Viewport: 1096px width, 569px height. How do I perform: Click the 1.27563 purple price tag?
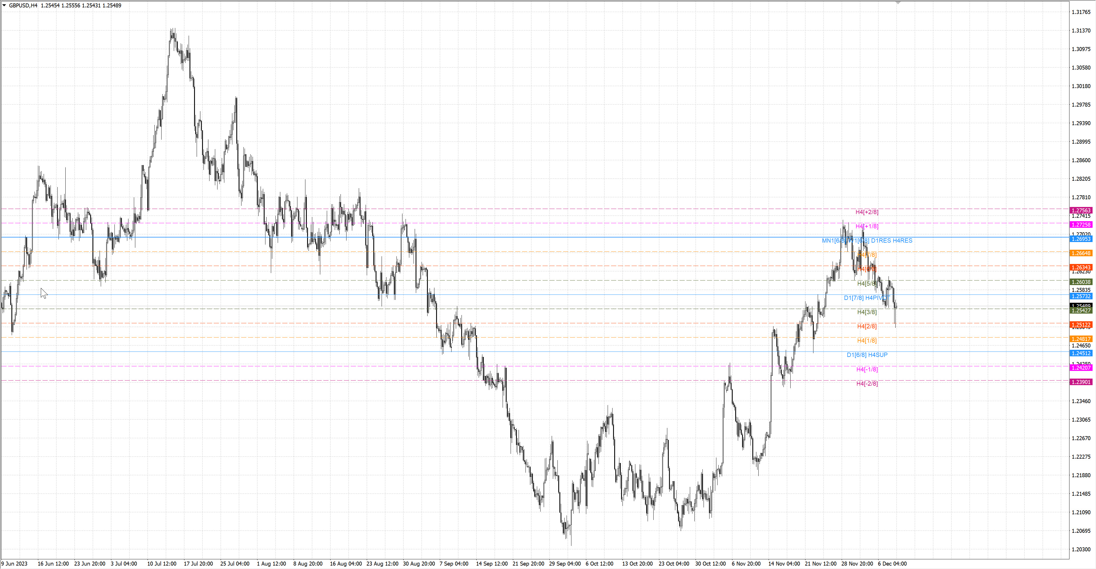point(1081,210)
